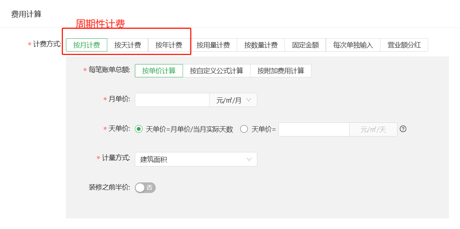This screenshot has height=229, width=460.
Task: Select the currently active 按月计费 tab
Action: tap(86, 45)
